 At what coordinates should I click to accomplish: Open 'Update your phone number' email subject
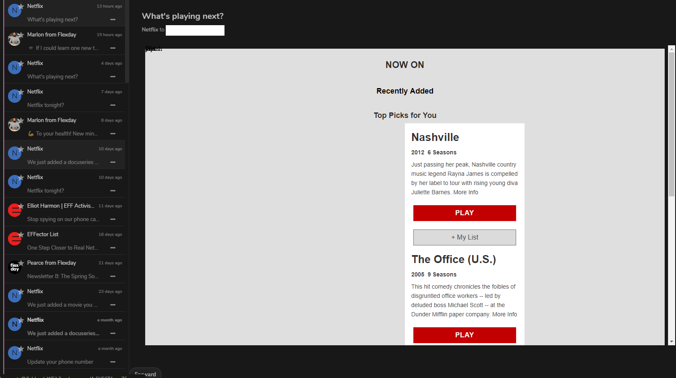60,362
